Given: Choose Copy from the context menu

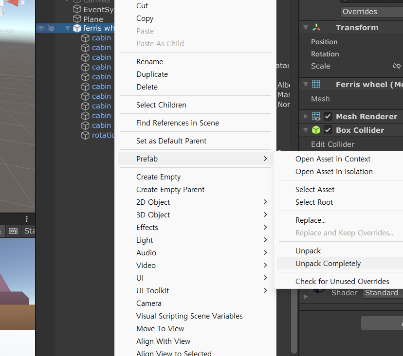Looking at the screenshot, I should (195, 18).
